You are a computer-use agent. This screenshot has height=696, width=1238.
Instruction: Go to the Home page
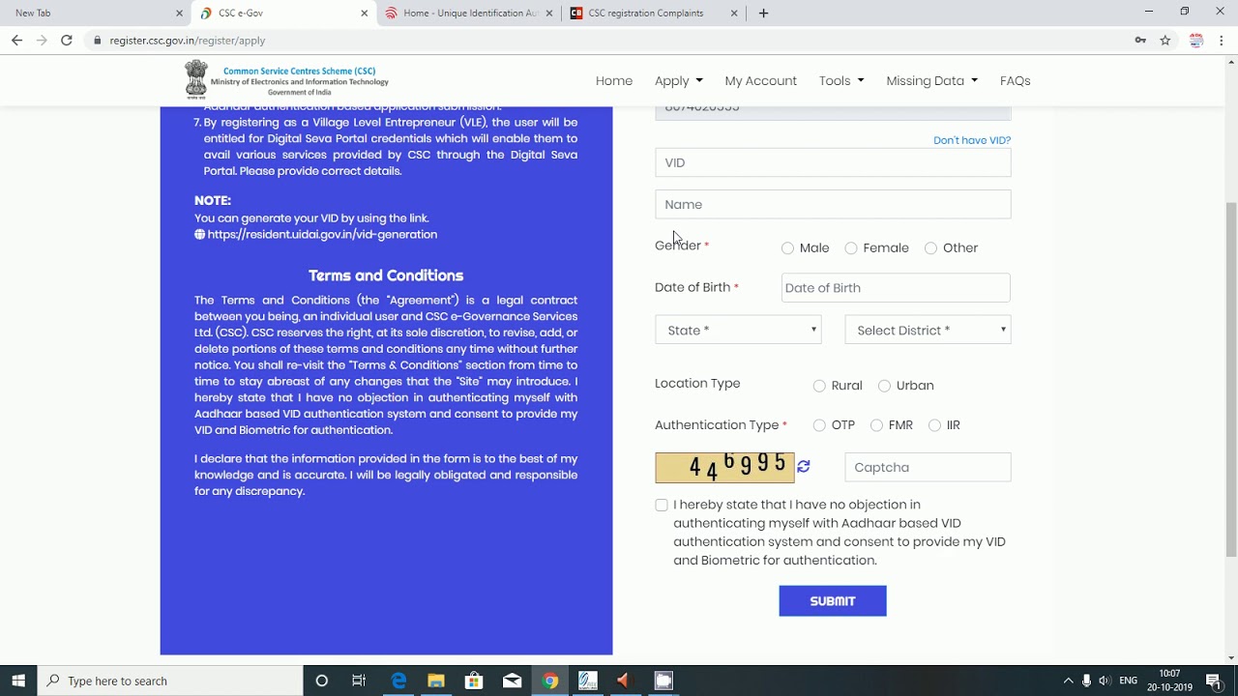pyautogui.click(x=614, y=81)
